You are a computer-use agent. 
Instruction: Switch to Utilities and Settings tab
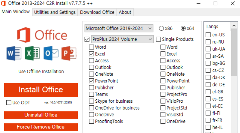point(55,12)
